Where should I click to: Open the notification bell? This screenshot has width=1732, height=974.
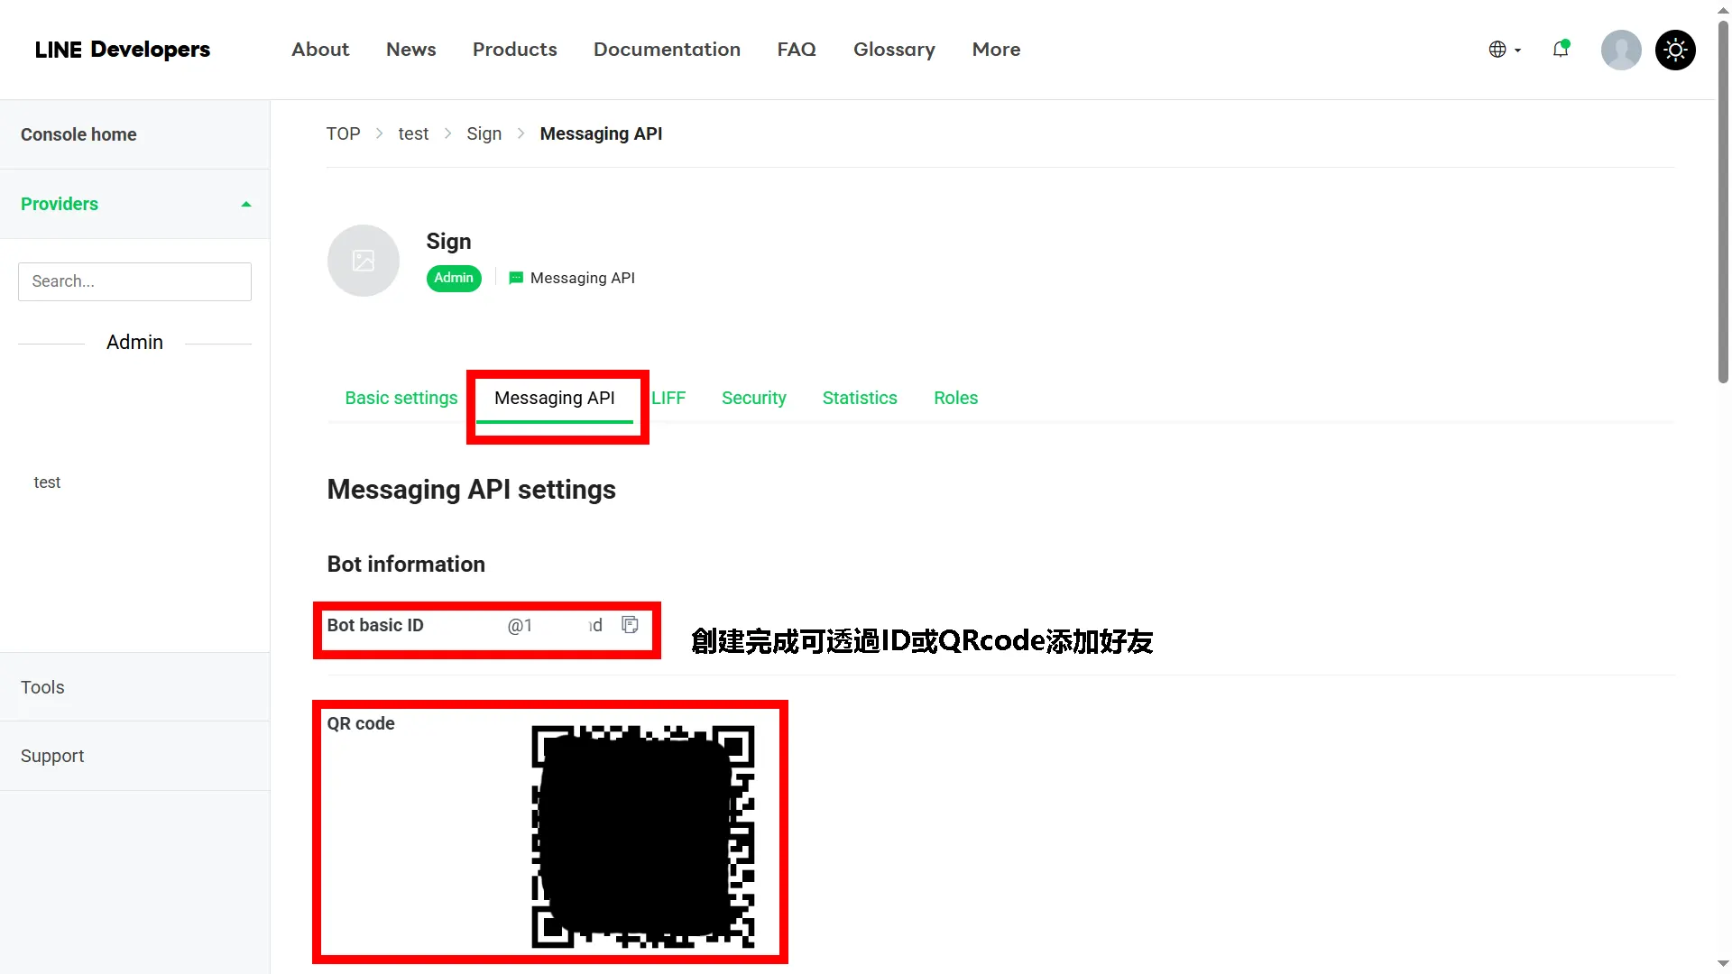click(x=1561, y=50)
